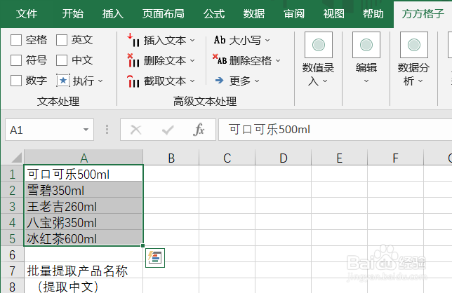The image size is (452, 293).
Task: Expand the 数据分析 dropdown chevron
Action: (x=420, y=81)
